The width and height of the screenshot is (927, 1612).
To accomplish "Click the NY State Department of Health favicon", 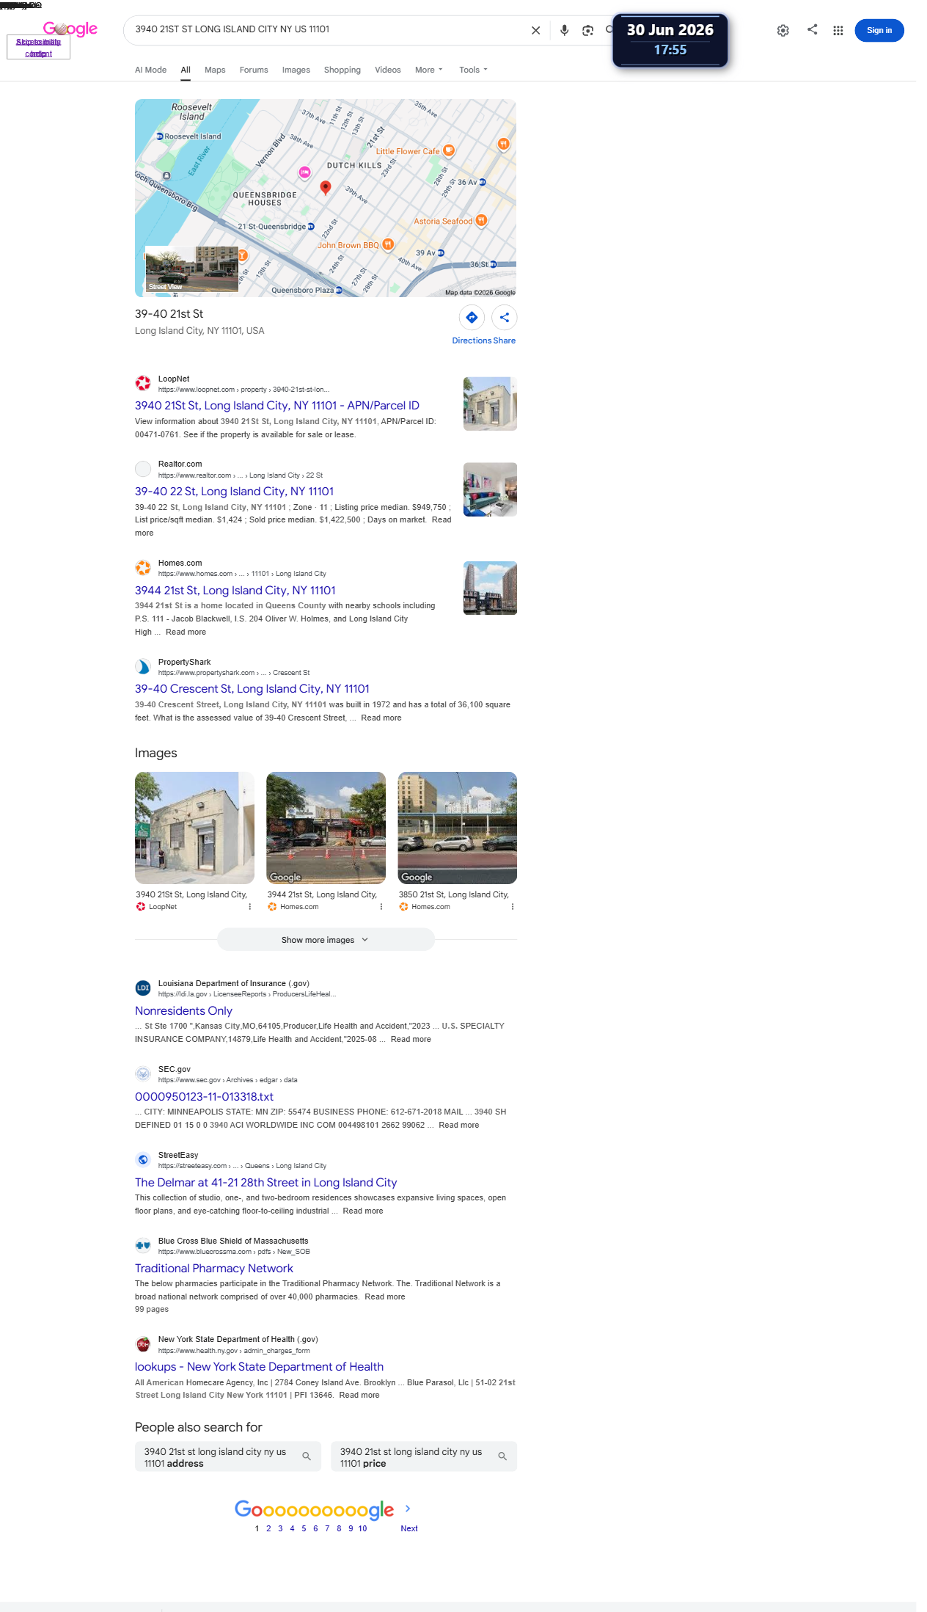I will coord(143,1344).
